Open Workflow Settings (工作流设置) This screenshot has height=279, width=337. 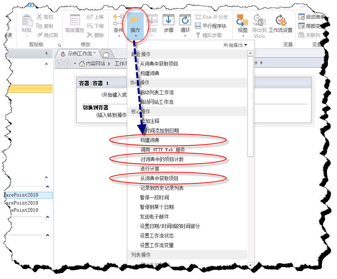point(281,23)
